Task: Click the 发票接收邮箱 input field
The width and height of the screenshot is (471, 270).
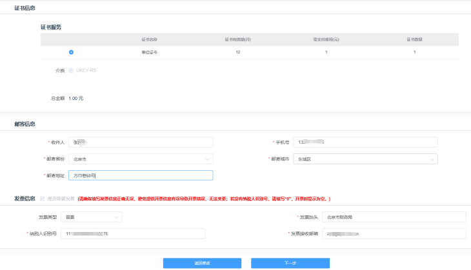Action: [394, 233]
